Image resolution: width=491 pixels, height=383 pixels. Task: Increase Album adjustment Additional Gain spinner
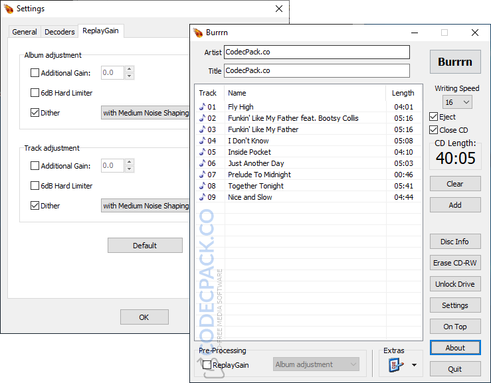click(x=129, y=70)
